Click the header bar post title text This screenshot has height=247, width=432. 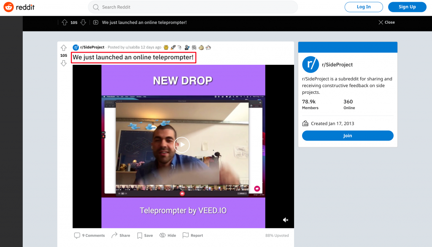tap(144, 23)
